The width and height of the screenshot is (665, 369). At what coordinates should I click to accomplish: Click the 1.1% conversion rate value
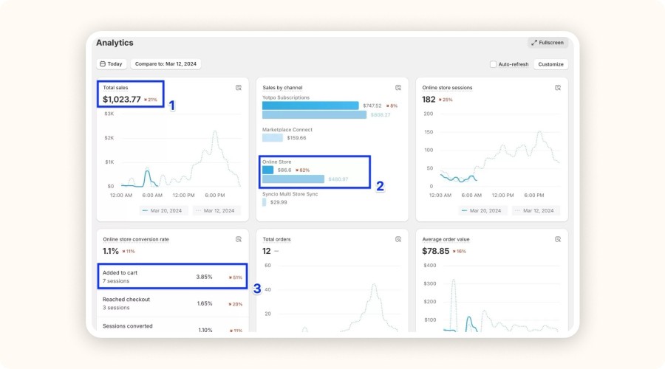click(x=111, y=251)
